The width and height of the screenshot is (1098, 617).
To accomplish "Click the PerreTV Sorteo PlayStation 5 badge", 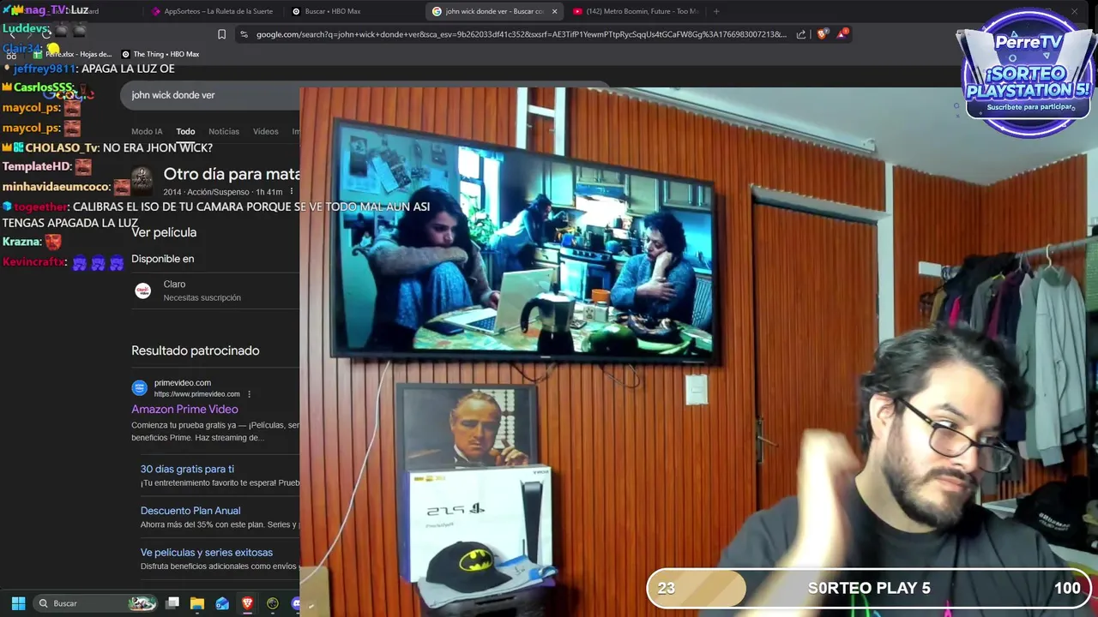I will (1028, 74).
